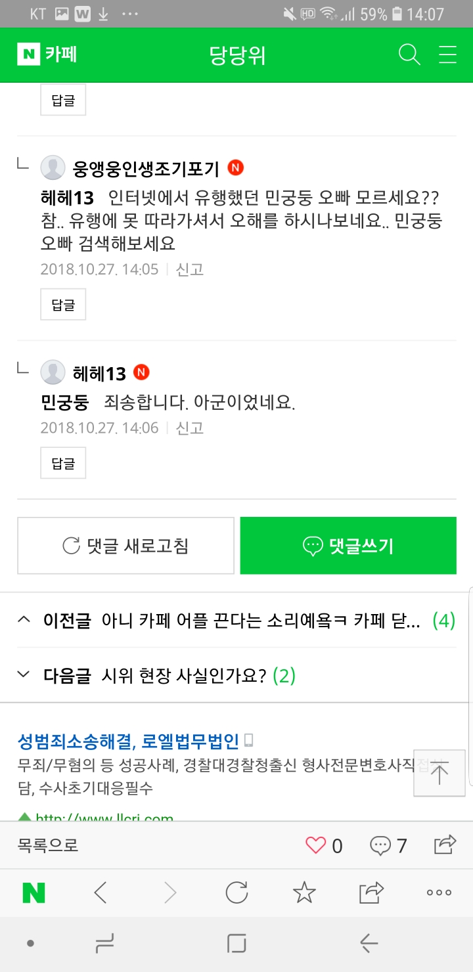
Task: Open 성범죄소송해결, 로엘법무법인 ad link
Action: click(x=128, y=741)
